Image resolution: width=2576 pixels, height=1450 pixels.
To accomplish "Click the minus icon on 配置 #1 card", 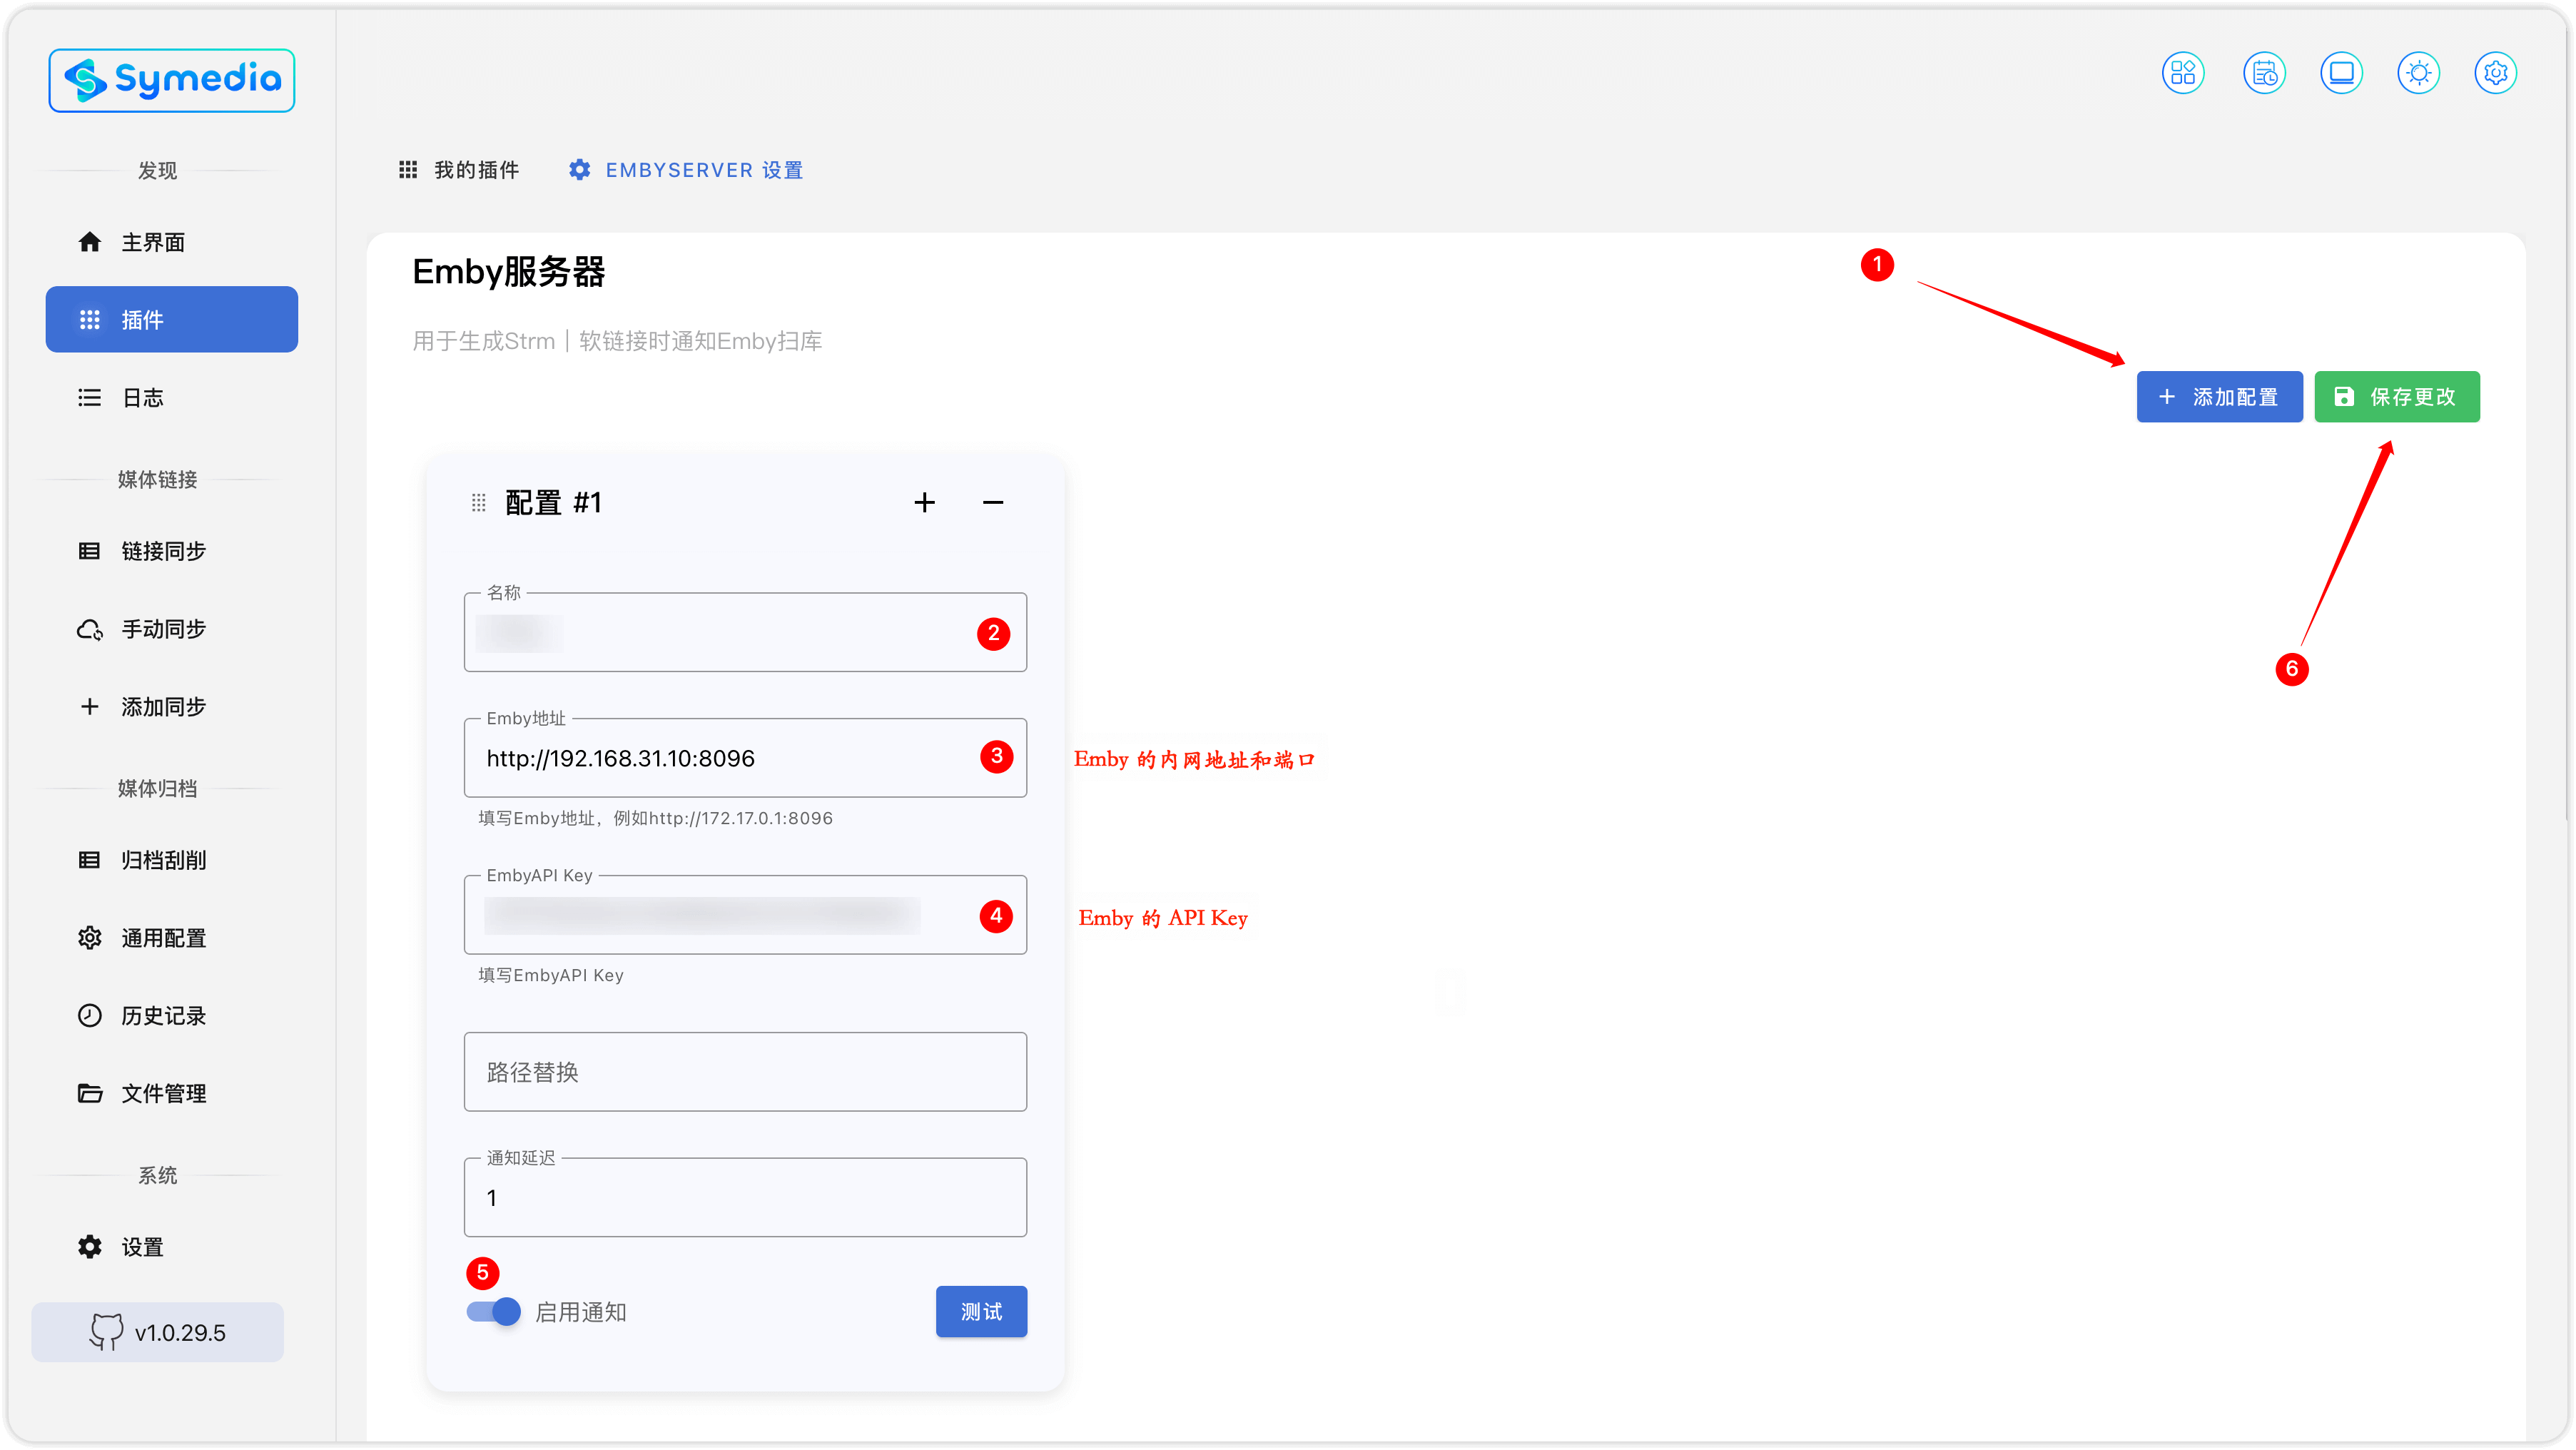I will point(993,503).
